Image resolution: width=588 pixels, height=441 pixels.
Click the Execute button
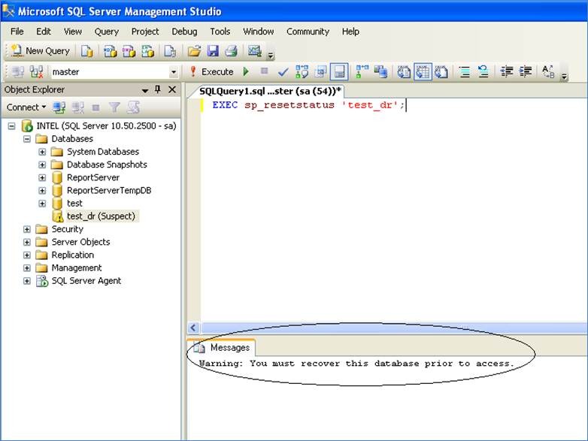click(212, 71)
